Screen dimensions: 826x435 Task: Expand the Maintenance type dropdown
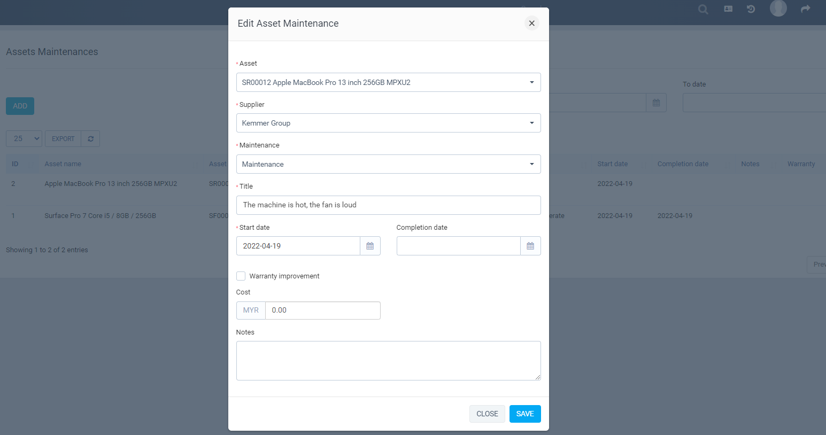point(388,164)
